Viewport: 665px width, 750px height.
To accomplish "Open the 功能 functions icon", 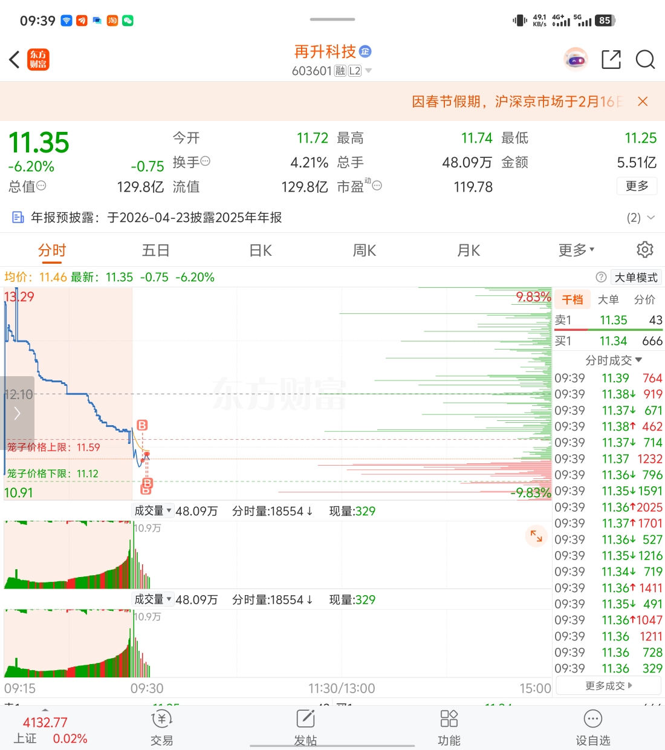I will (449, 728).
